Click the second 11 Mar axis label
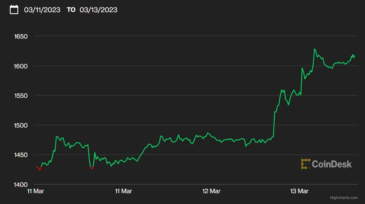This screenshot has height=204, width=365. point(123,191)
